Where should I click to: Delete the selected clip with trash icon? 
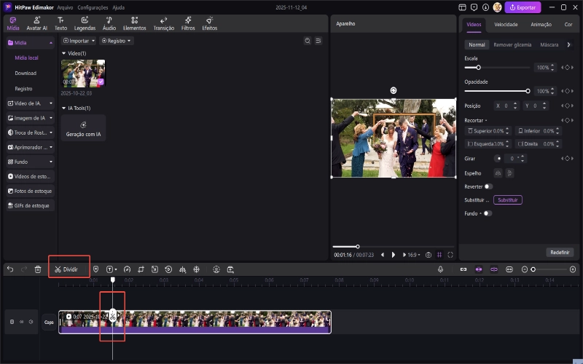38,269
